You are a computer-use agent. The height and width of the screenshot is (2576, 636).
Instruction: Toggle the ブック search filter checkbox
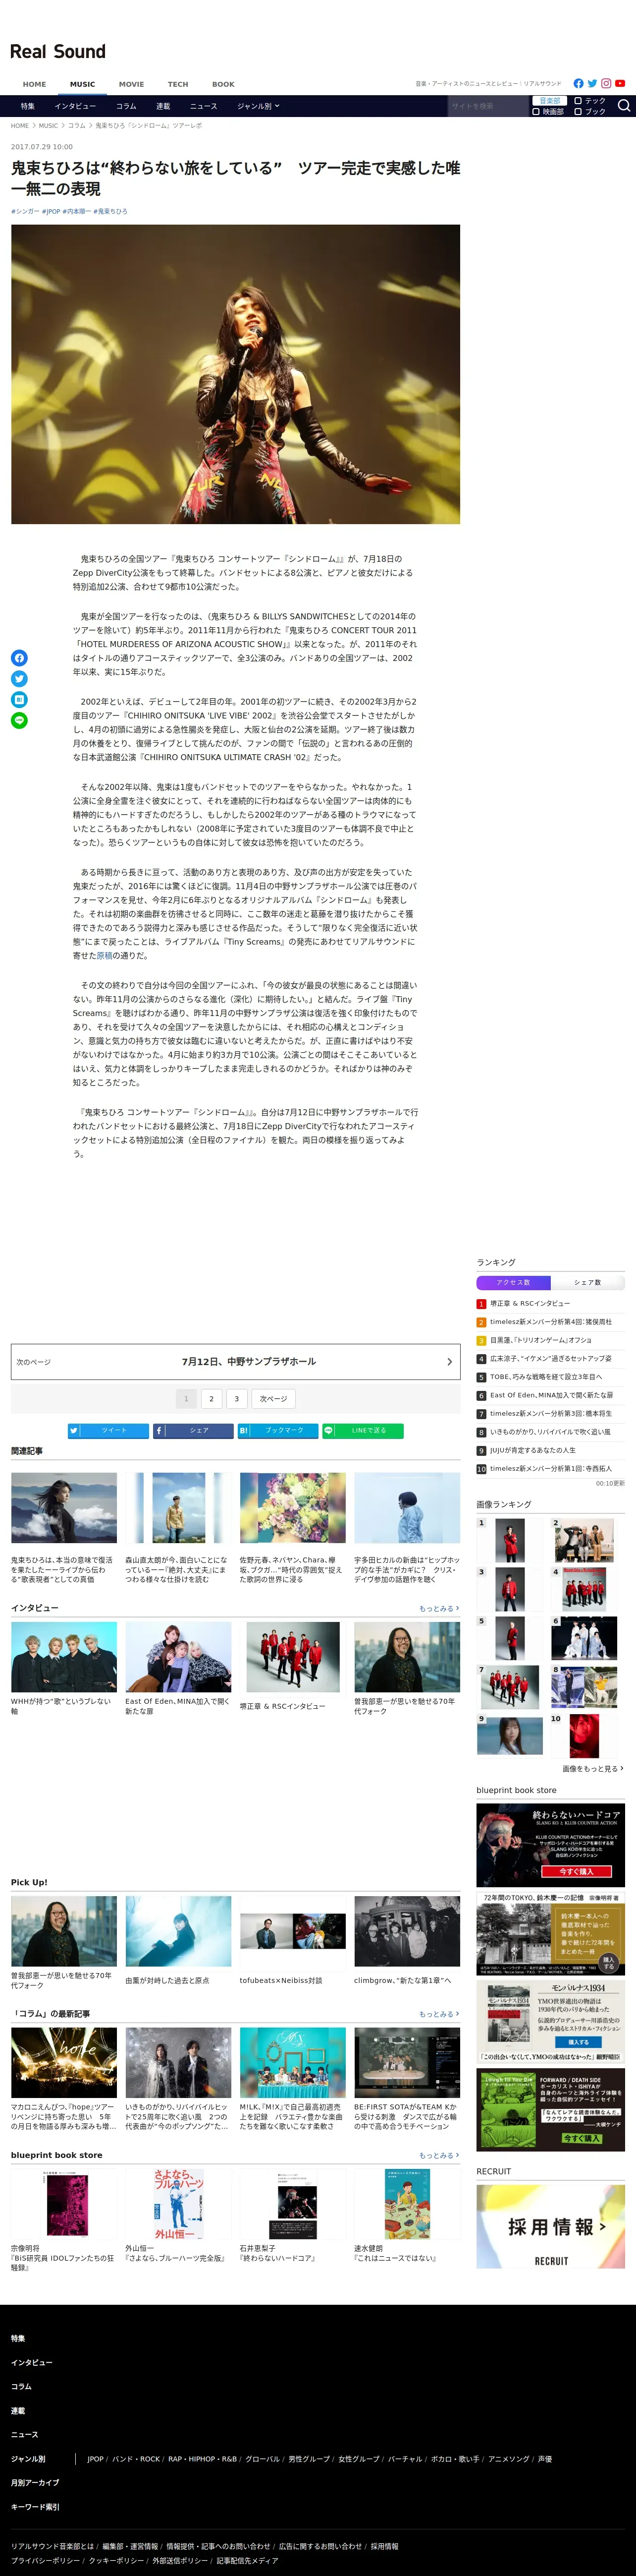(x=590, y=112)
